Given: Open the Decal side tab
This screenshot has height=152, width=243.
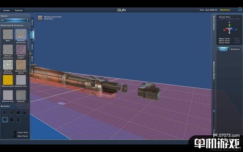Looking at the screenshot, I should click(32, 59).
